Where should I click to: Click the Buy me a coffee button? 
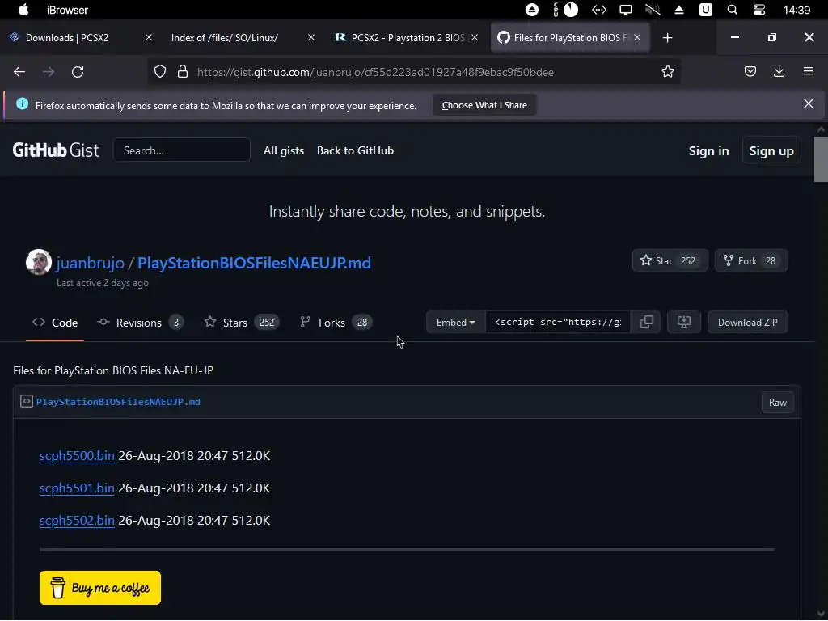click(x=99, y=588)
